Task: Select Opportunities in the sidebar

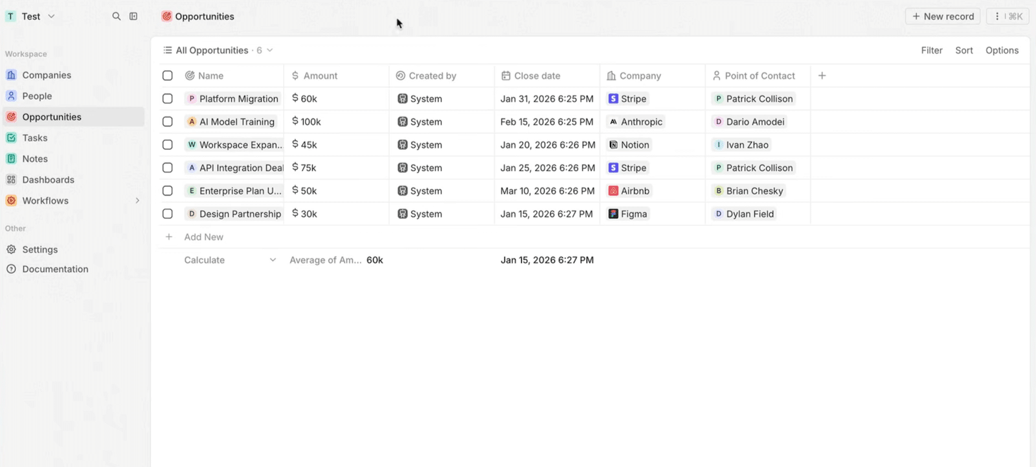Action: point(73,117)
